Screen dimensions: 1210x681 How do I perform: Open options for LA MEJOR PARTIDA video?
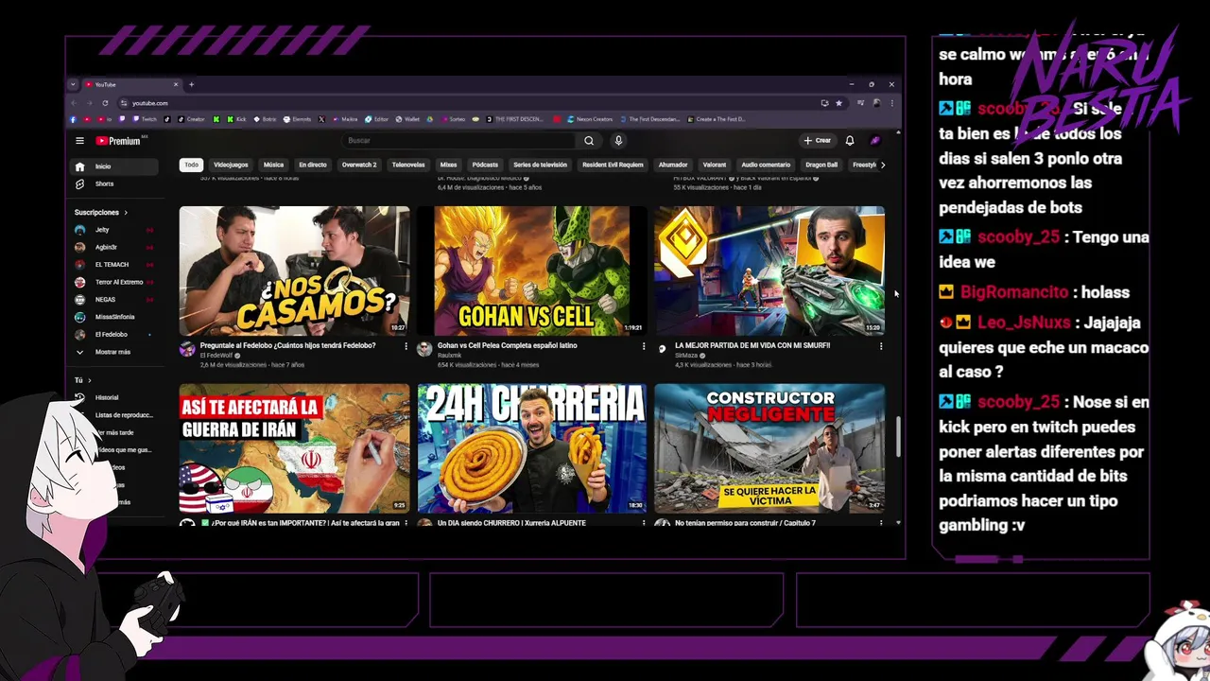pyautogui.click(x=881, y=346)
